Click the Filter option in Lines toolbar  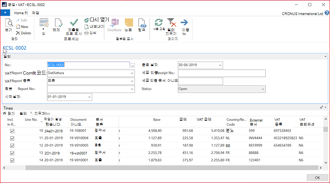pos(23,113)
